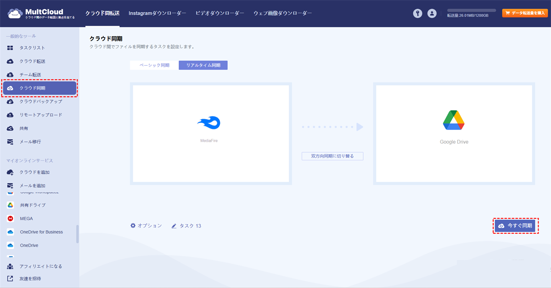
Task: Click the MEGA red icon
Action: pyautogui.click(x=10, y=218)
